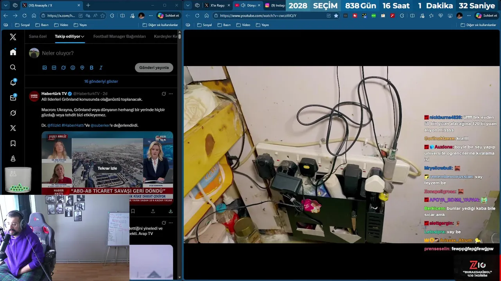This screenshot has width=501, height=281.
Task: Open the more options on Habertürk TV post
Action: [x=171, y=94]
